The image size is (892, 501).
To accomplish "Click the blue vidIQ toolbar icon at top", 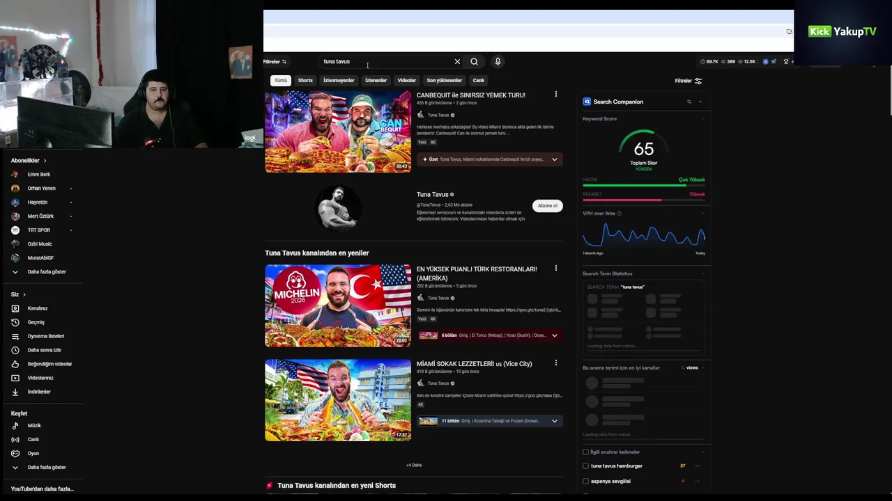I will (765, 61).
